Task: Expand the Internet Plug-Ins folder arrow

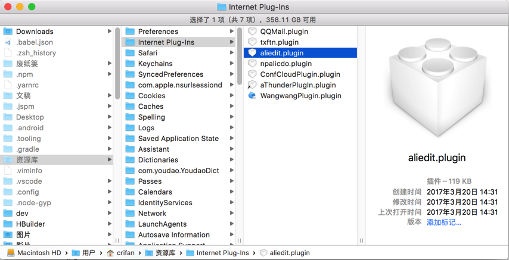Action: [x=231, y=42]
